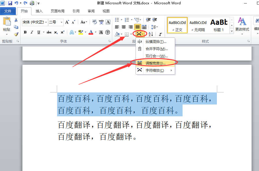Toggle Strikethrough abc formatting
The width and height of the screenshot is (259, 171).
[49, 32]
